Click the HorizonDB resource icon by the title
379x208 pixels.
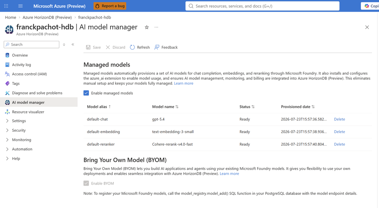[9, 29]
